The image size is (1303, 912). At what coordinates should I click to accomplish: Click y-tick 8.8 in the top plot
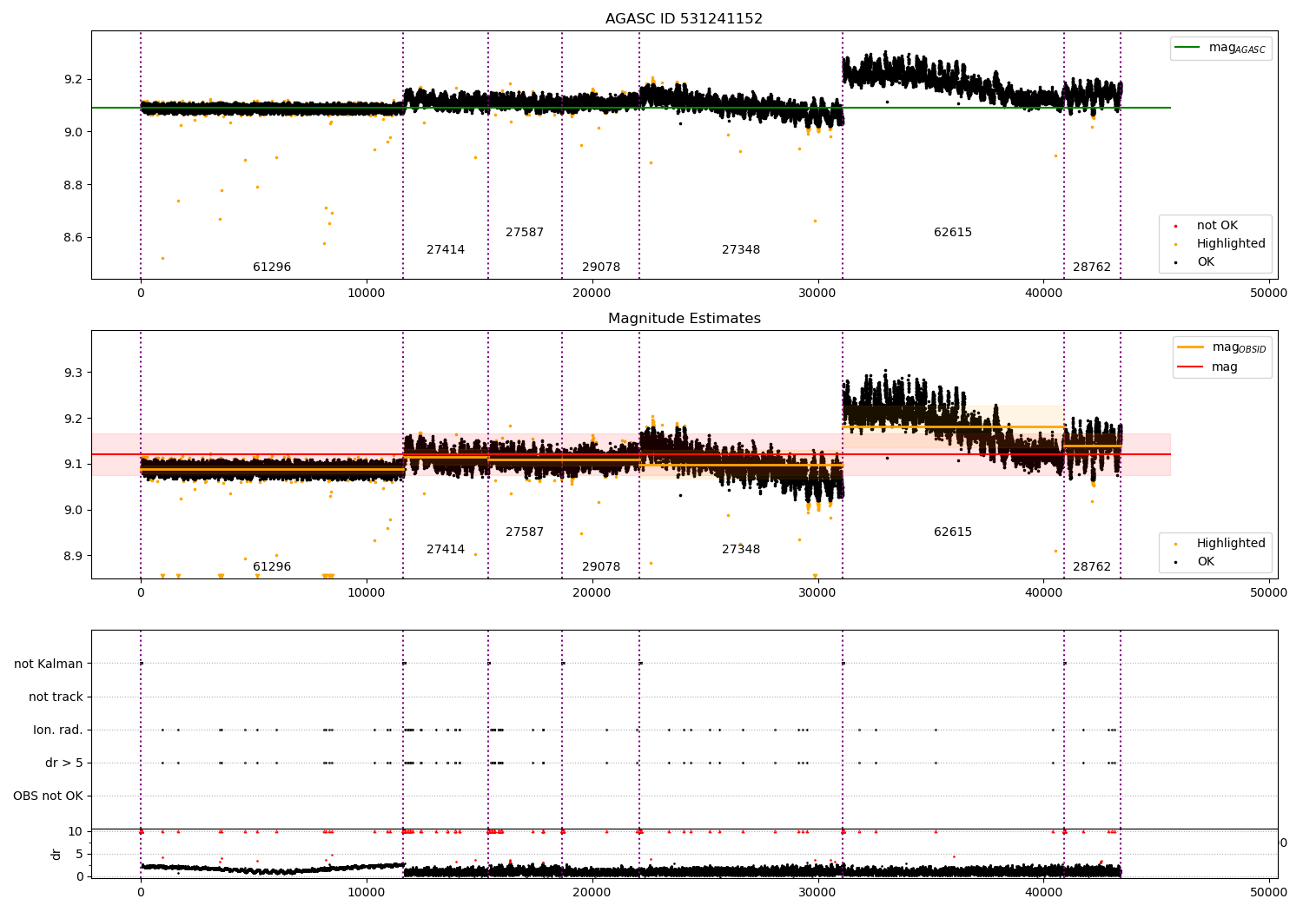coord(73,185)
